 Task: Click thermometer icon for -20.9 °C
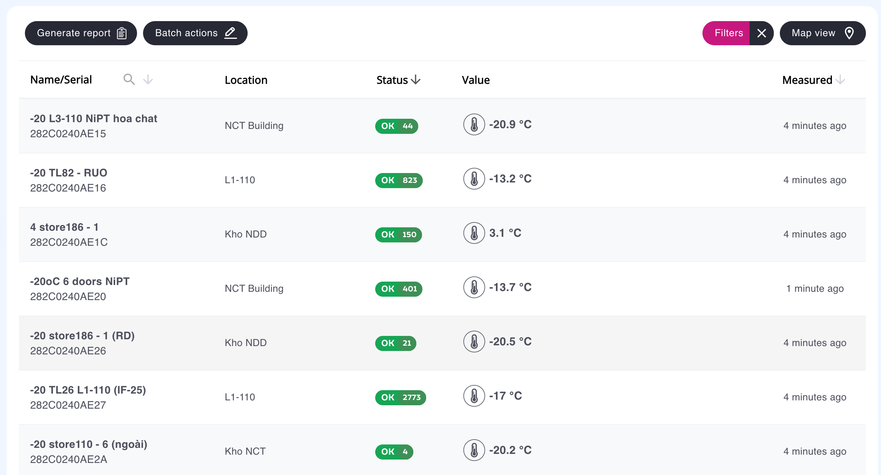point(474,124)
